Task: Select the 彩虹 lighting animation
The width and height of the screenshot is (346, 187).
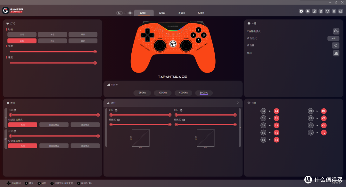Action: coord(53,41)
